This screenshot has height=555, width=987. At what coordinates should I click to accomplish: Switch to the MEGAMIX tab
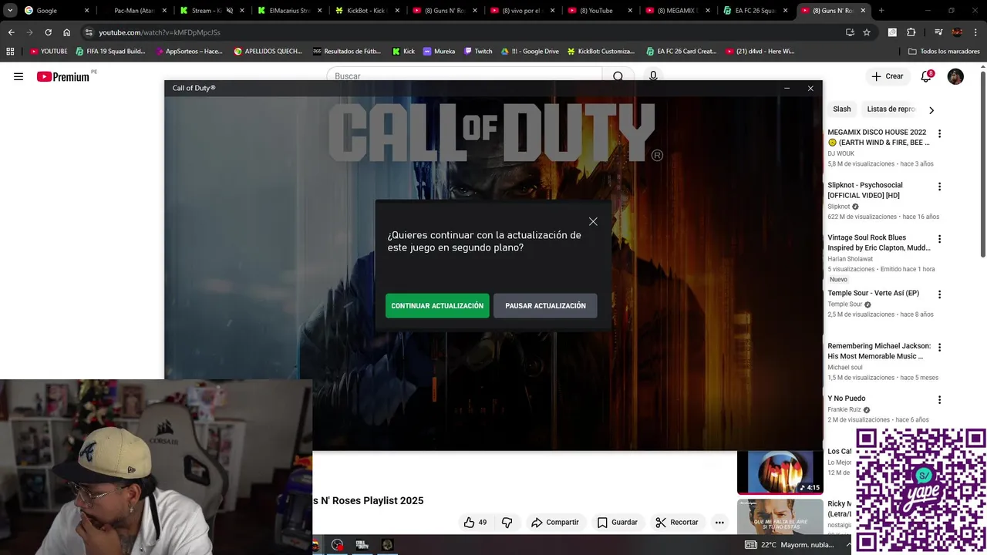(x=676, y=11)
